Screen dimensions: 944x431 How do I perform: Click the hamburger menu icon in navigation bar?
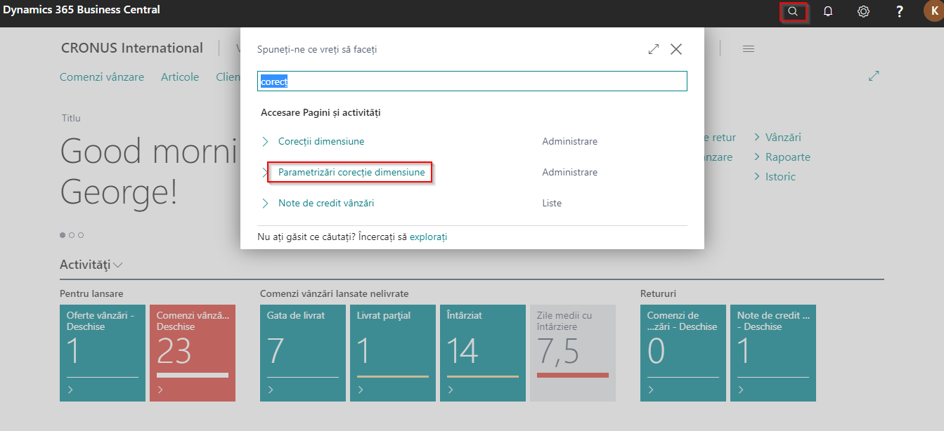(749, 48)
